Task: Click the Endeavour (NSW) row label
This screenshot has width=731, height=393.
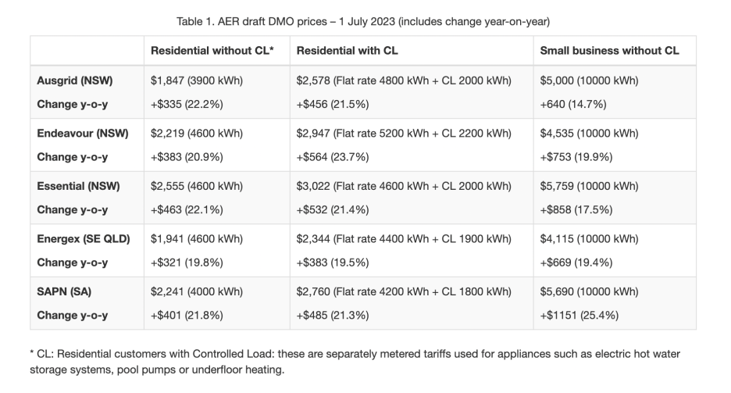Action: point(83,134)
